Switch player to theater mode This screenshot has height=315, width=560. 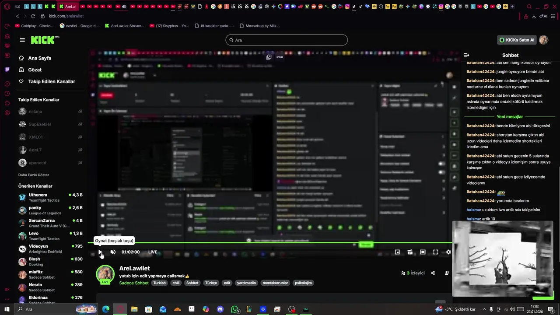tap(423, 252)
